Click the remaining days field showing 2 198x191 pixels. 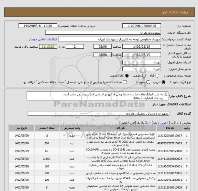click(x=75, y=47)
